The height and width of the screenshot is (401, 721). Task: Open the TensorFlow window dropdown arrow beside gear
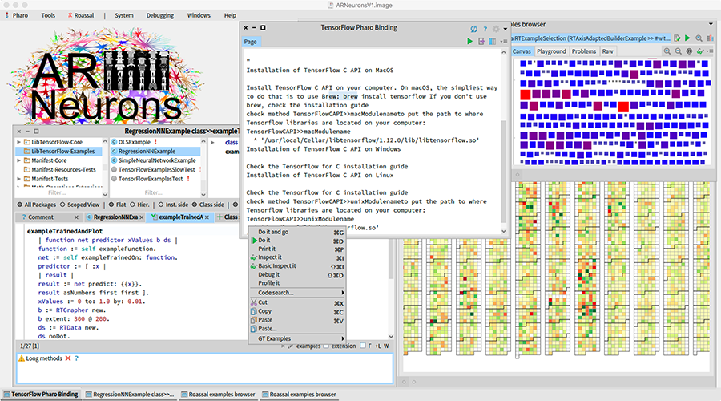point(506,29)
